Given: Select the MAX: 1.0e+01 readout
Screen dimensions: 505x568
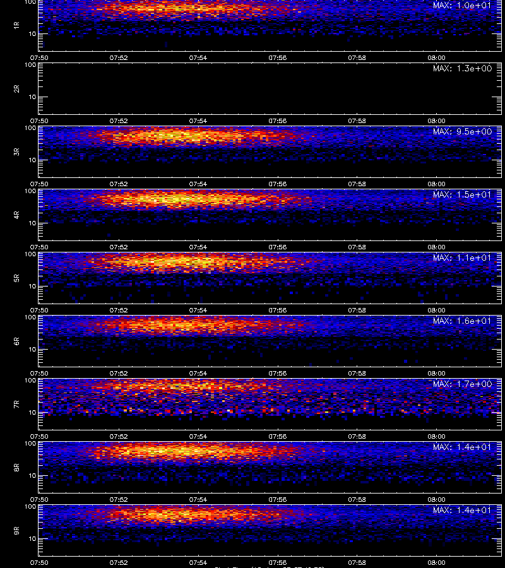Looking at the screenshot, I should point(462,6).
